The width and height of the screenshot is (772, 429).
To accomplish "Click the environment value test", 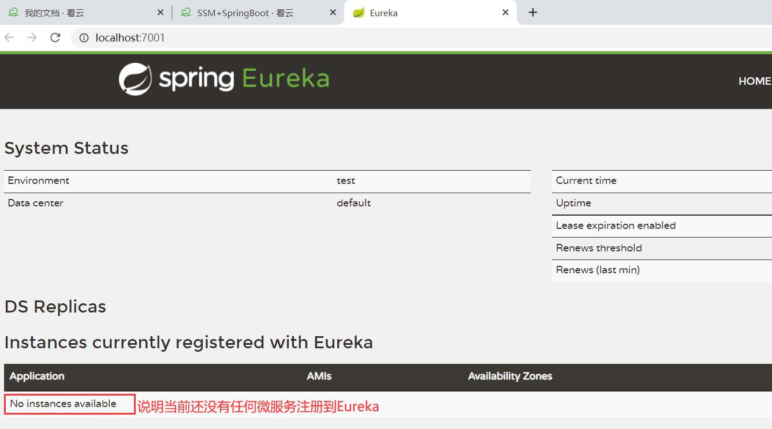I will [346, 180].
